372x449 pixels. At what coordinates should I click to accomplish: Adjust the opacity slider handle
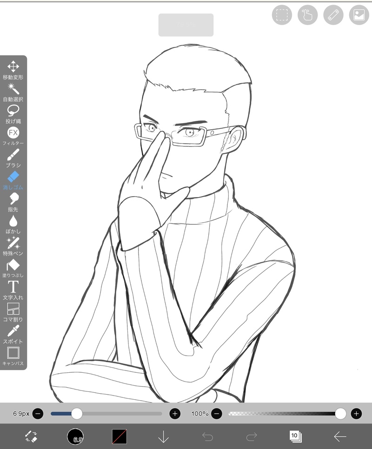340,414
